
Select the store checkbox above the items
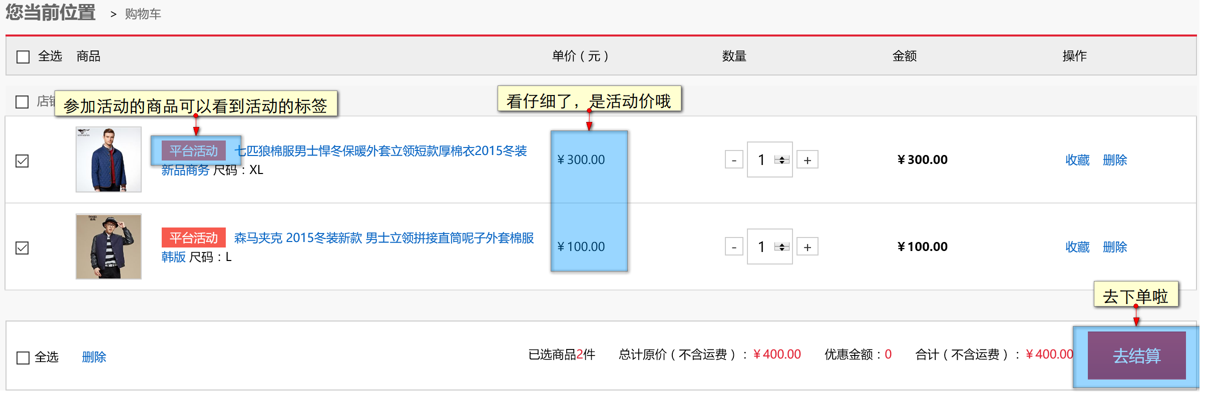point(22,102)
